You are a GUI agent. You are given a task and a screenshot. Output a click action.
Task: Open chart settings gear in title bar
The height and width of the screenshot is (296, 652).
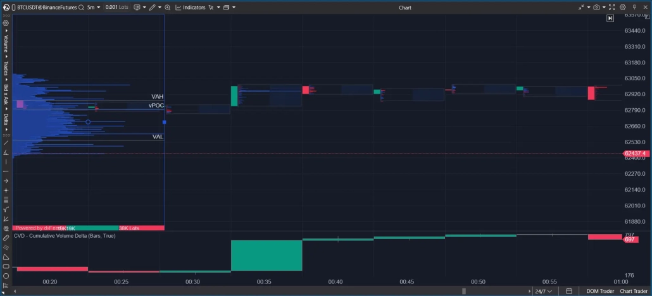click(623, 8)
